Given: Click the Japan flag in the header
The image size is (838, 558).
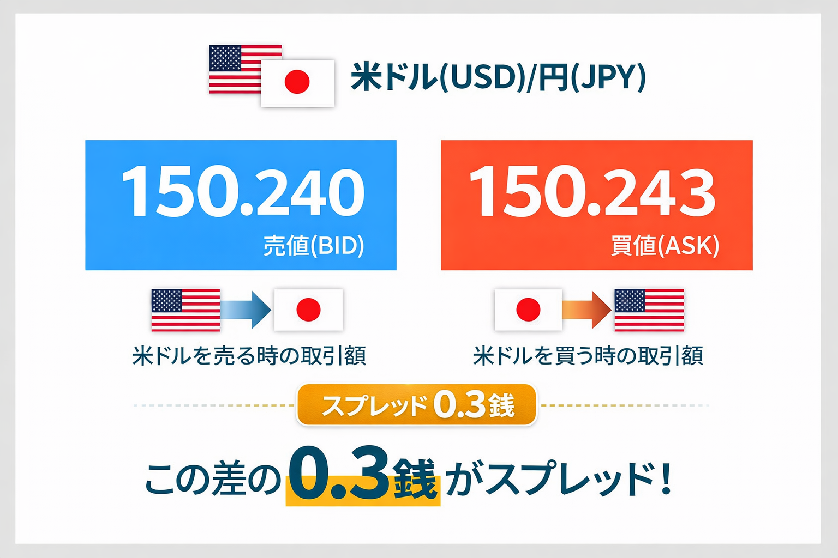Looking at the screenshot, I should tap(297, 83).
